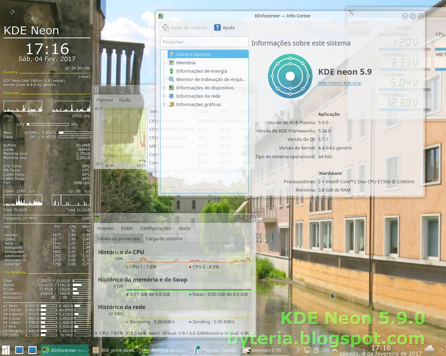Select the Sobre o Sistema lightbulb icon
This screenshot has width=446, height=356.
click(171, 54)
